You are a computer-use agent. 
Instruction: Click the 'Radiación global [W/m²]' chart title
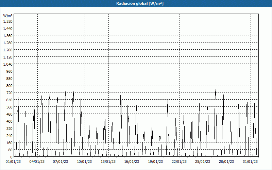click(140, 3)
